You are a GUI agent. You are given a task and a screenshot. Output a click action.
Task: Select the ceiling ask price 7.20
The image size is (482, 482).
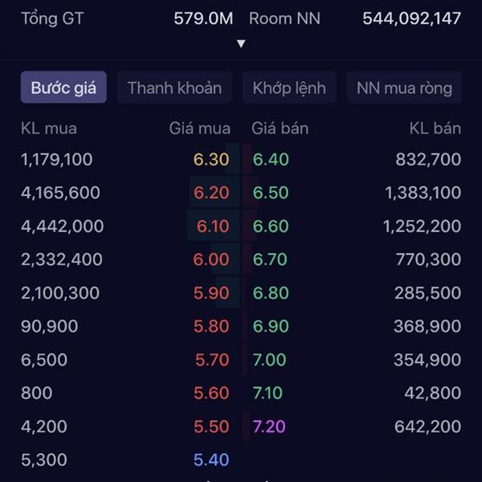pyautogui.click(x=269, y=427)
